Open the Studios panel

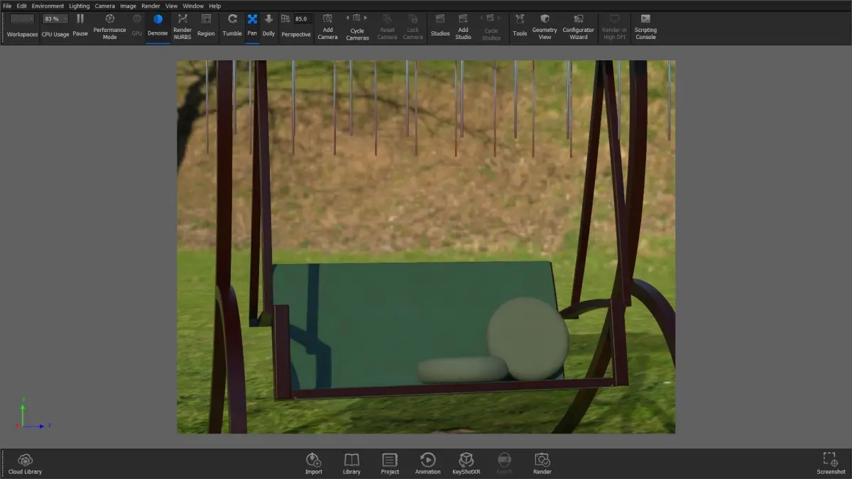(440, 26)
